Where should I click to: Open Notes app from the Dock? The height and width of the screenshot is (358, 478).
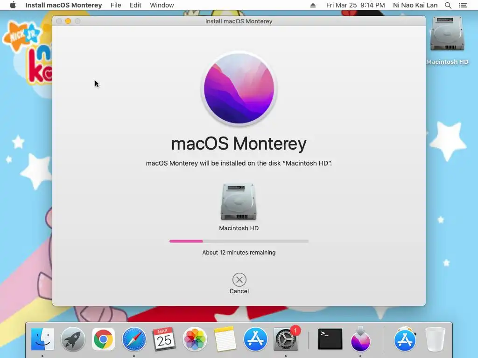225,339
